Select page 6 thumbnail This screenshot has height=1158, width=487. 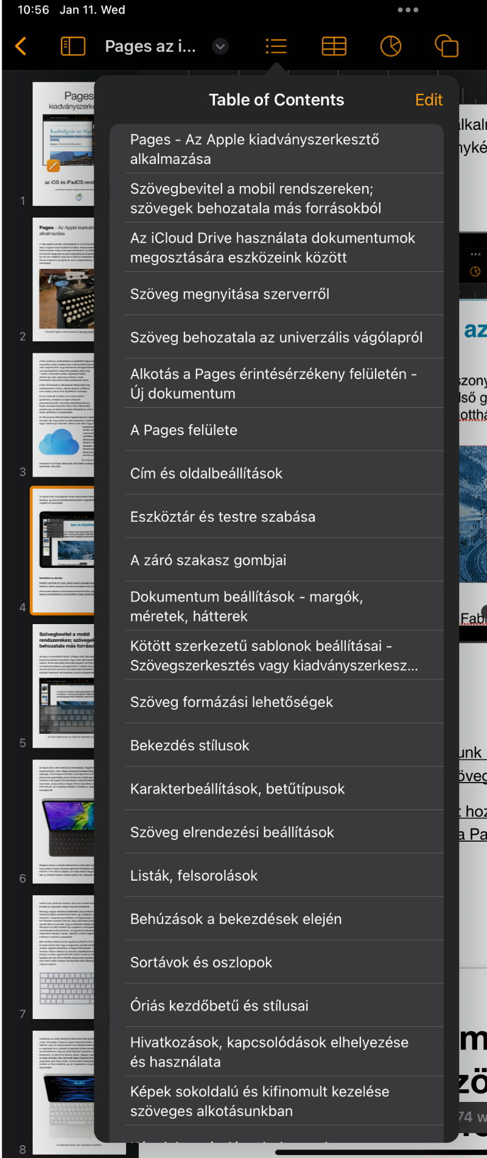pyautogui.click(x=63, y=822)
